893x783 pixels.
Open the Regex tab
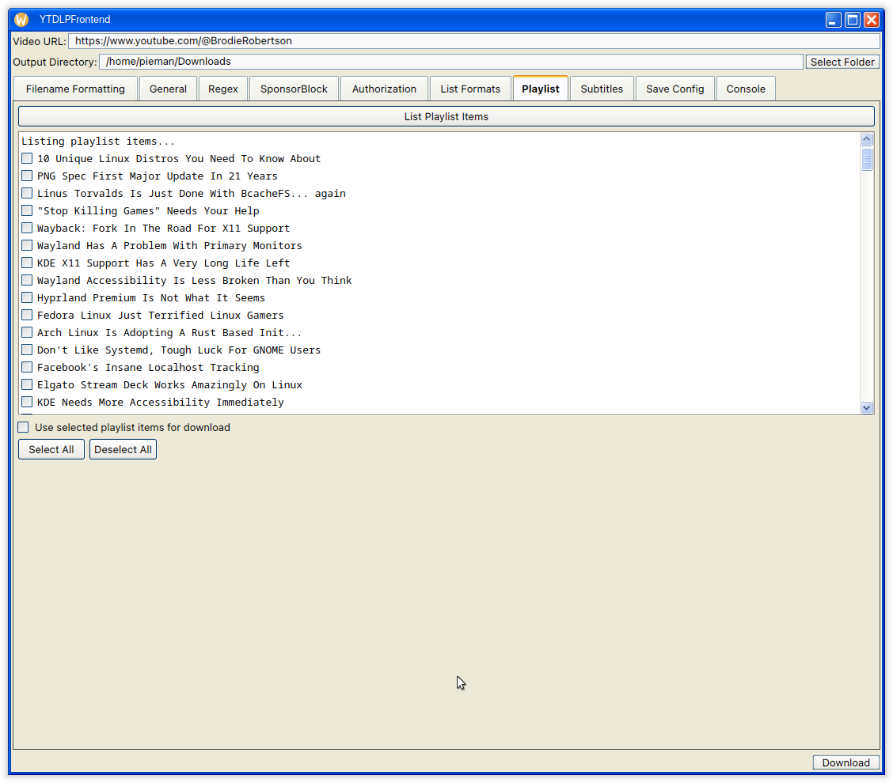pos(223,89)
